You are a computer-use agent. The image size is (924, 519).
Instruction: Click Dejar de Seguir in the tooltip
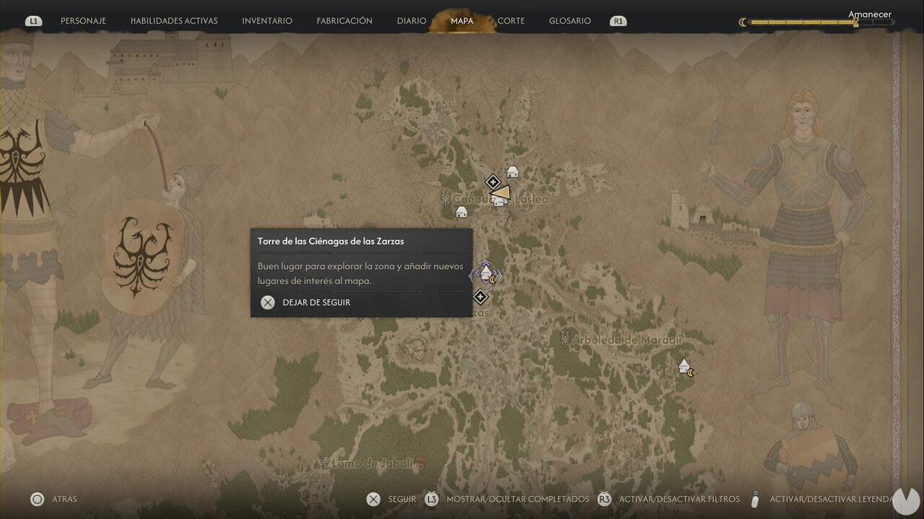pos(316,303)
